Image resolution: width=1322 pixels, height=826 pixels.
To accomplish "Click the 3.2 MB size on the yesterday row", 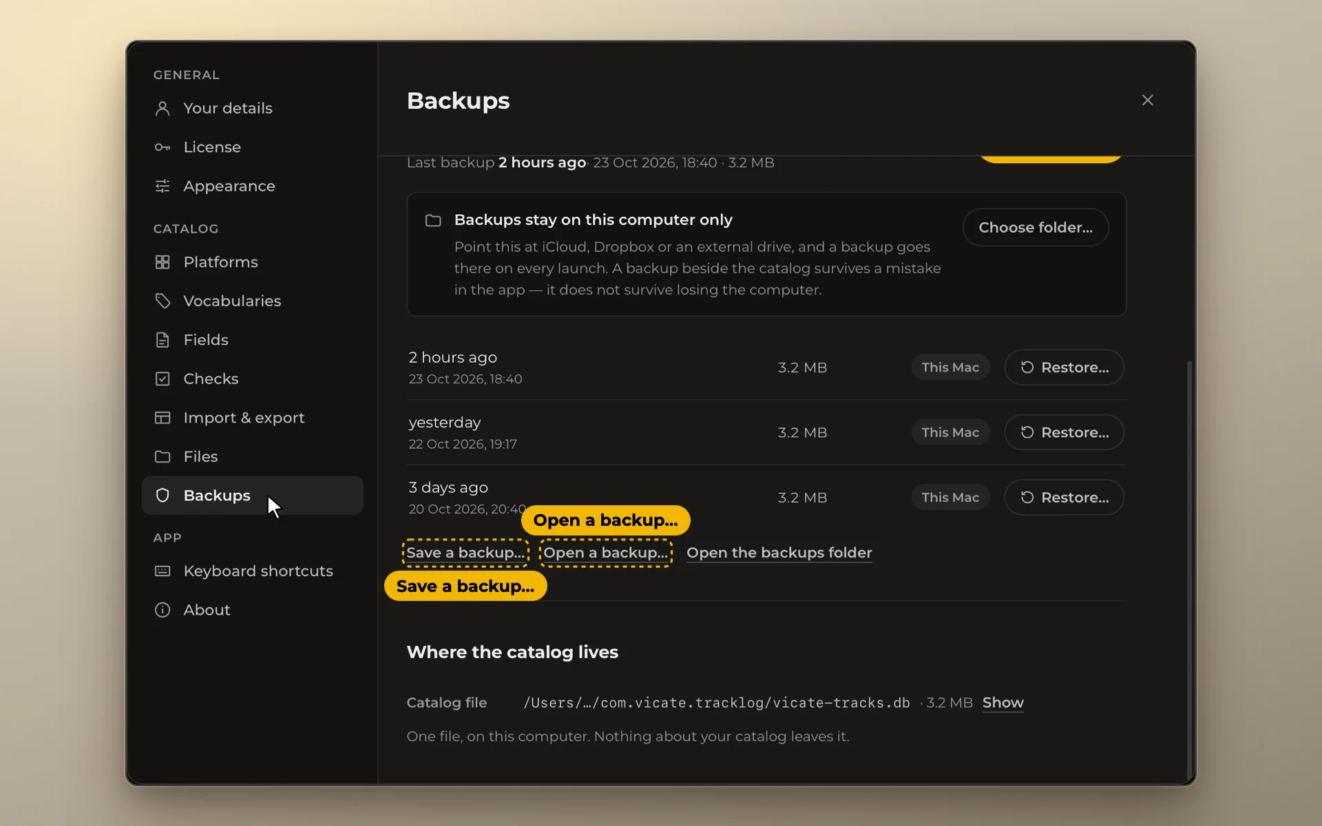I will pos(802,432).
